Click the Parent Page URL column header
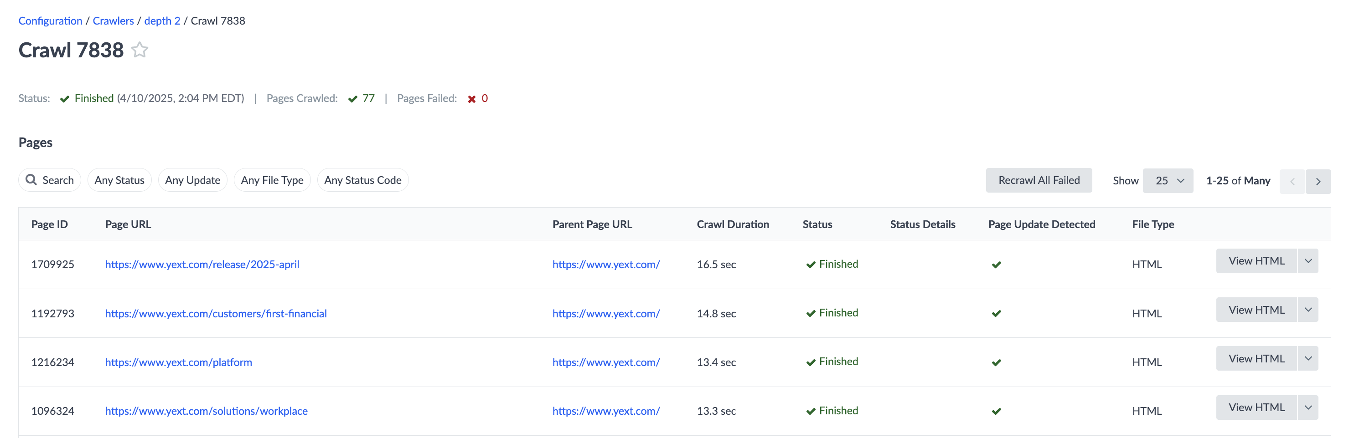This screenshot has width=1354, height=438. point(592,224)
